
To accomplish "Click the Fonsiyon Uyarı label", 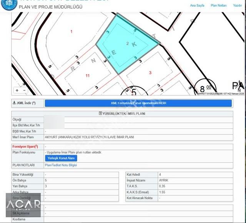I will tap(25, 146).
